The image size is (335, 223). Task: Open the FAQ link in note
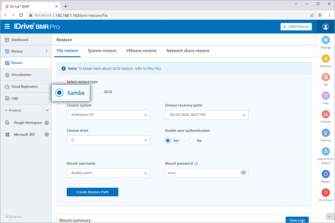pyautogui.click(x=157, y=69)
